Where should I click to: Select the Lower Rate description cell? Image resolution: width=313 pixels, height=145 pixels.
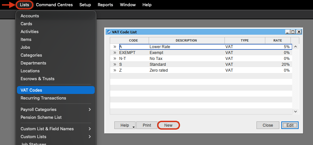pos(186,47)
